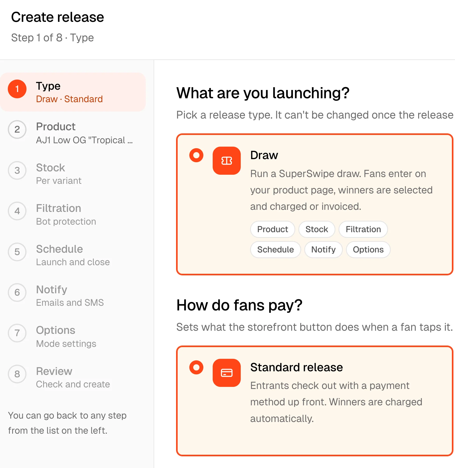
Task: Select the Draw radio button
Action: (x=196, y=155)
